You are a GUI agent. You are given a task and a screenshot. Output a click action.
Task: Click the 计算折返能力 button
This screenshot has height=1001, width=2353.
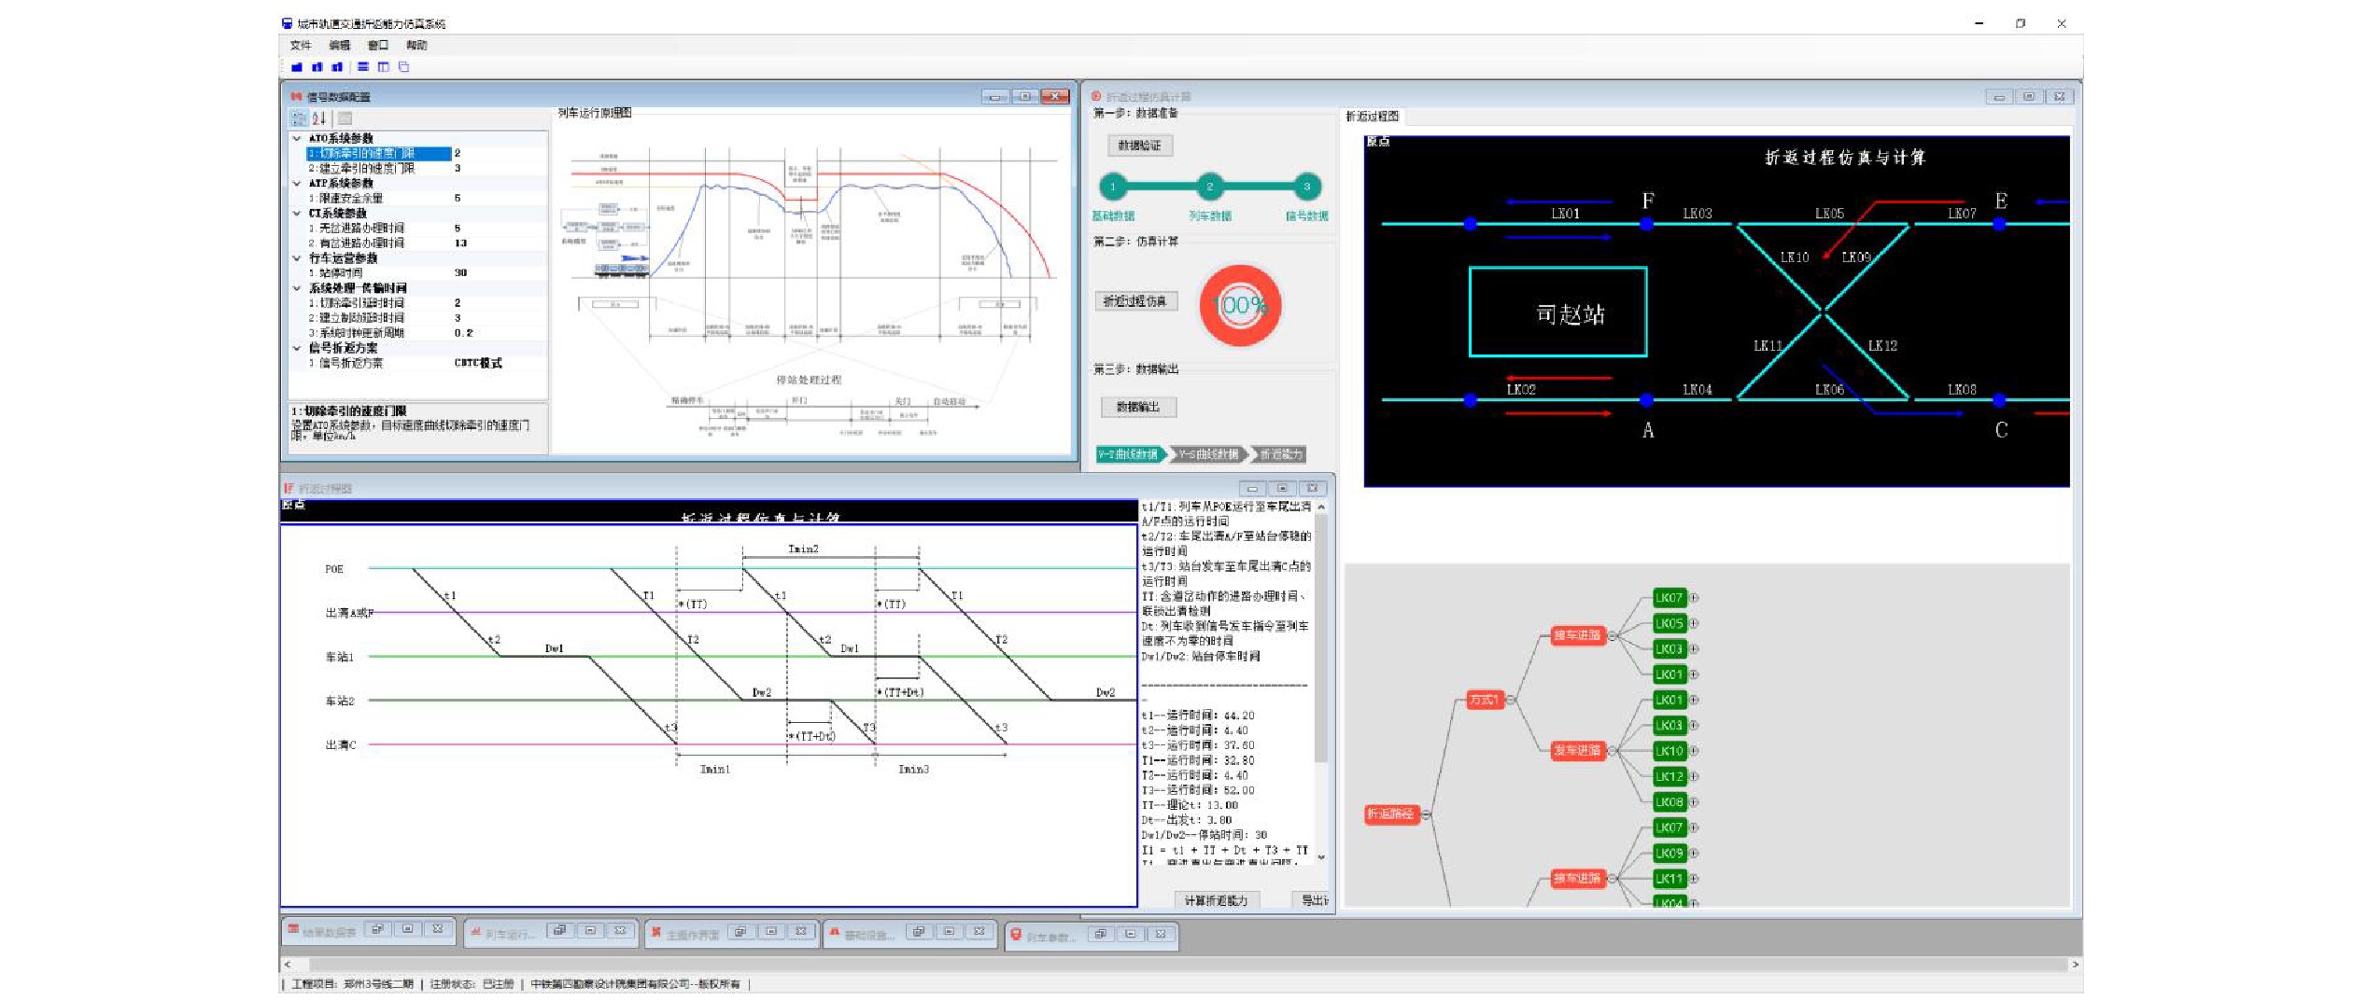click(x=1216, y=900)
